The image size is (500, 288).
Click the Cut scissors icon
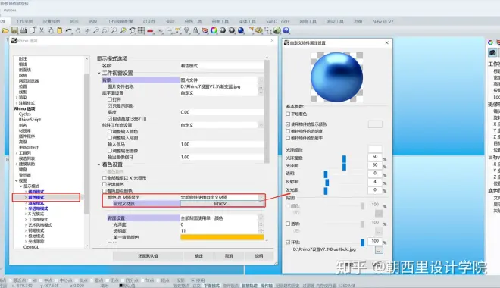tap(42, 30)
